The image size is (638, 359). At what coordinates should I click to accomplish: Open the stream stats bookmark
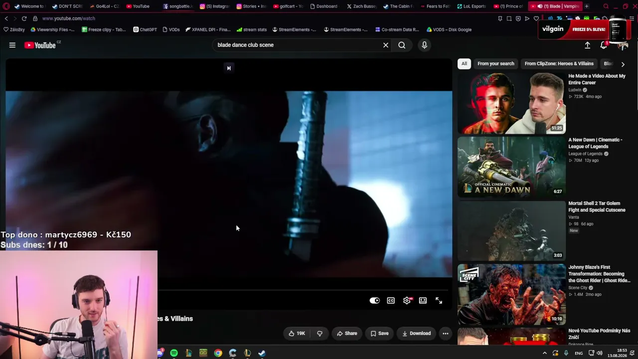tap(252, 29)
